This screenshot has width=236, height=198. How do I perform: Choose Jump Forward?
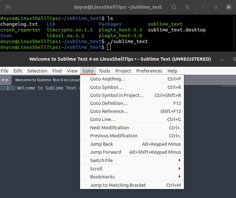pyautogui.click(x=132, y=152)
